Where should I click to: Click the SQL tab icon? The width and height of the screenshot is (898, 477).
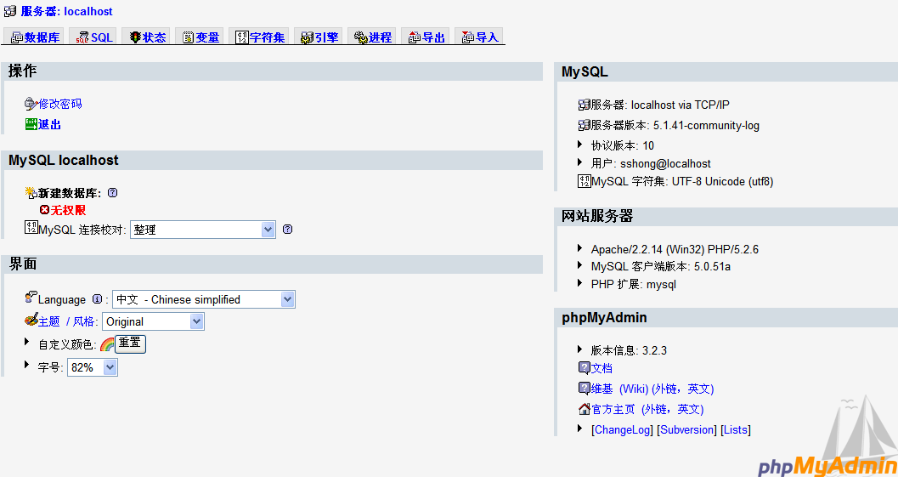(x=82, y=37)
